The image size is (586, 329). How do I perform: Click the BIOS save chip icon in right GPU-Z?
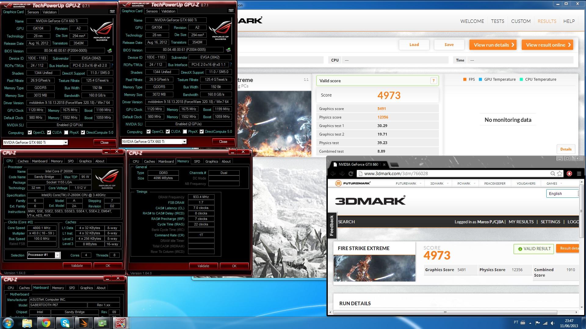(228, 50)
